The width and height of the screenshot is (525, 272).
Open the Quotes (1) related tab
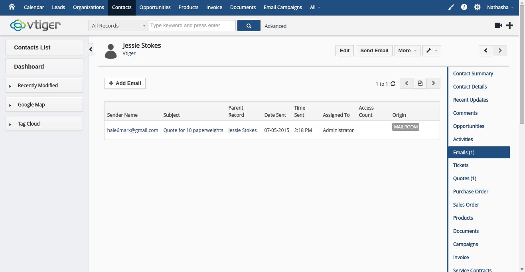click(x=464, y=178)
